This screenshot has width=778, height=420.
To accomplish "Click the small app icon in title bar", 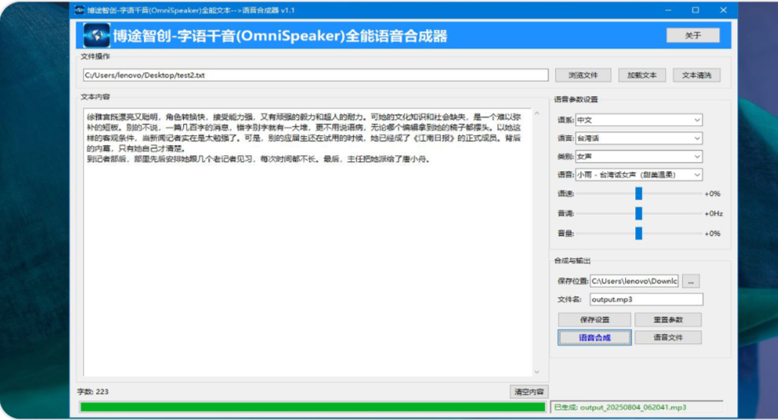I will click(79, 10).
